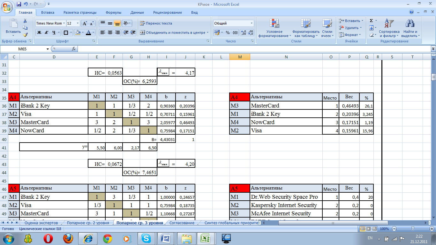This screenshot has height=245, width=436.
Task: Click Excel Help question mark icon
Action: [411, 12]
